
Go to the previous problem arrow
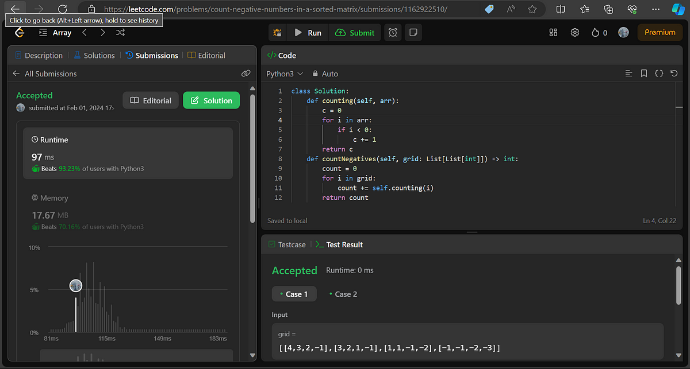tap(85, 33)
